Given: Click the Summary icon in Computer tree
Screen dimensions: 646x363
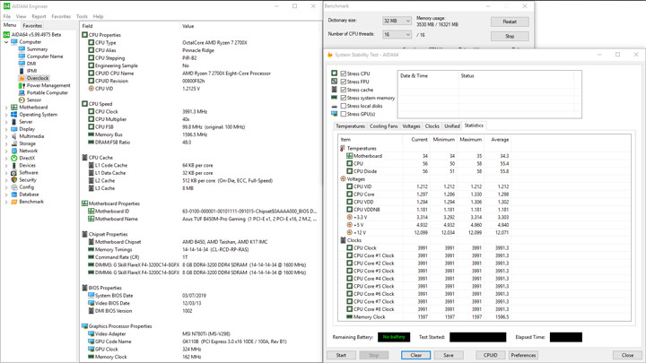Looking at the screenshot, I should pos(22,49).
